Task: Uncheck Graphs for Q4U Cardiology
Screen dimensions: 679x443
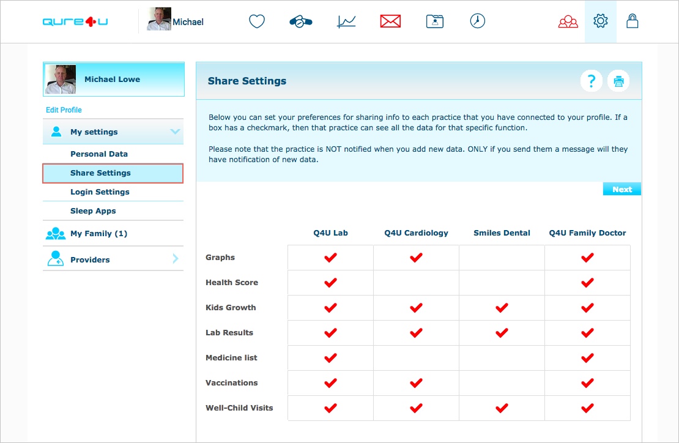Action: click(x=416, y=258)
